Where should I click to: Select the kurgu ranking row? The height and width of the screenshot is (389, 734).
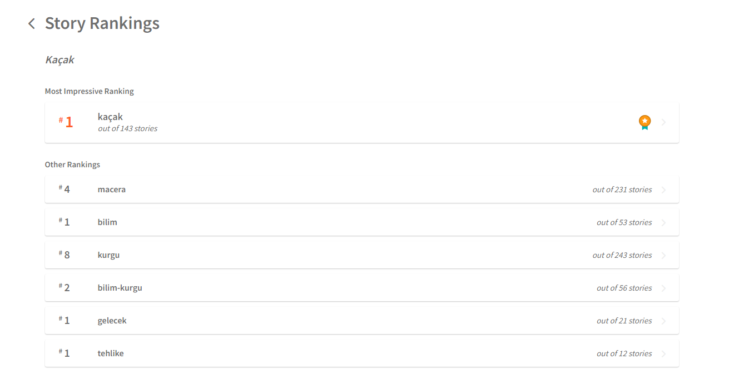coord(334,255)
